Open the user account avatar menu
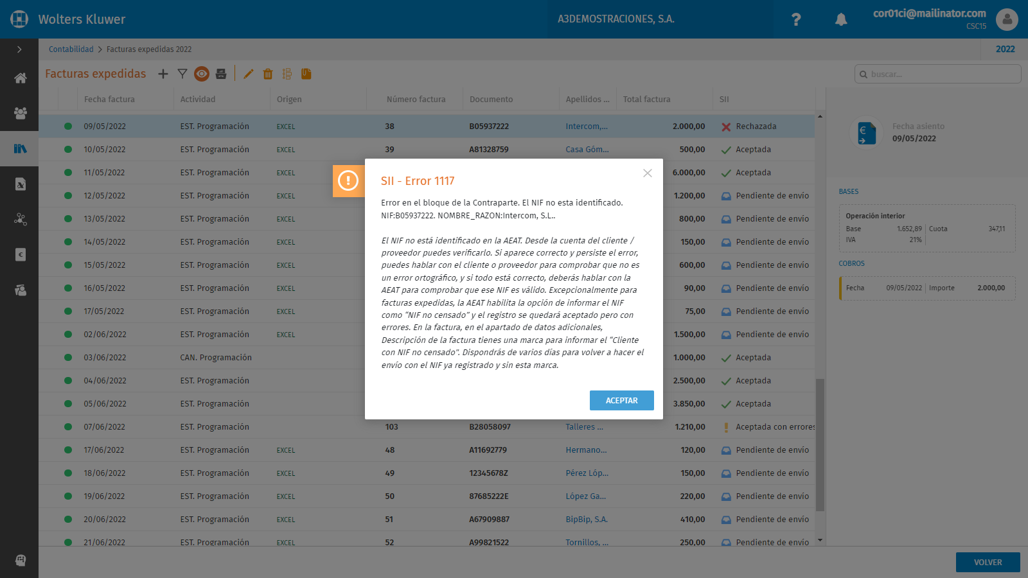1028x578 pixels. pyautogui.click(x=1007, y=19)
